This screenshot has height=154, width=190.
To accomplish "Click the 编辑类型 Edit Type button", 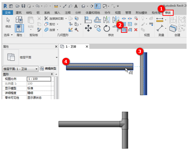I will coord(48,69).
